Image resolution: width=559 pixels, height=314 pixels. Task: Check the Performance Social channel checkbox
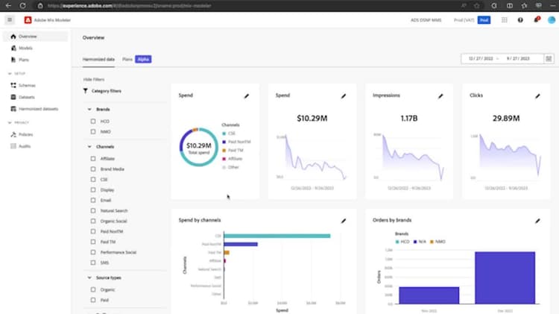coord(93,252)
